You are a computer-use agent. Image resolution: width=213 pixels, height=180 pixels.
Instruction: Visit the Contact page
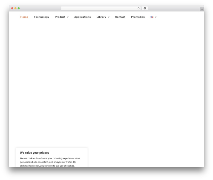tap(120, 17)
